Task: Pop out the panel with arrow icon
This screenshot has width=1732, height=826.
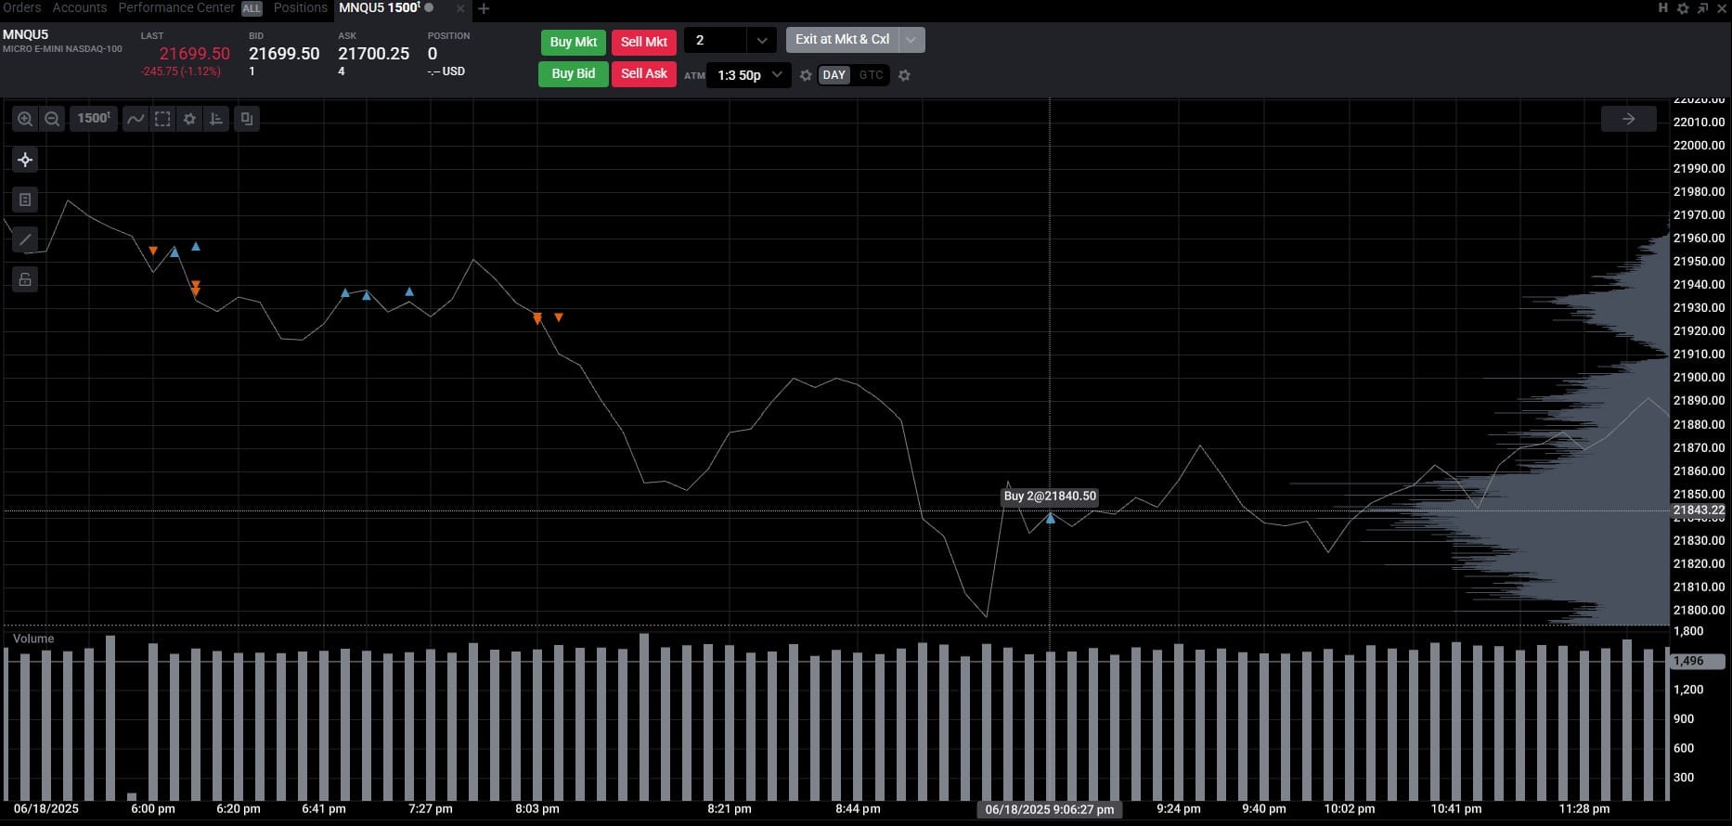Action: tap(1702, 8)
